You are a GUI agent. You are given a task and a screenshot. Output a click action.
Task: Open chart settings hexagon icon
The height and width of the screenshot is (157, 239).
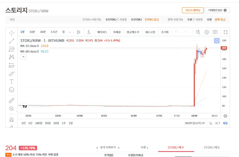pos(206,32)
